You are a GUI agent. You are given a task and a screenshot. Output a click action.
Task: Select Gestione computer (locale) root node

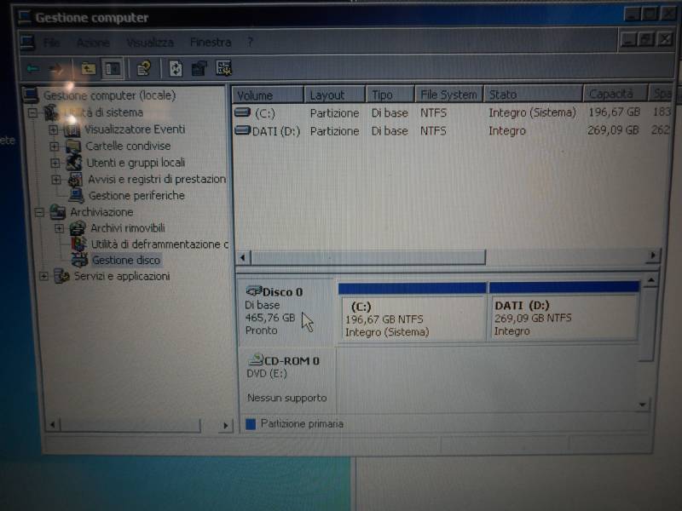109,95
